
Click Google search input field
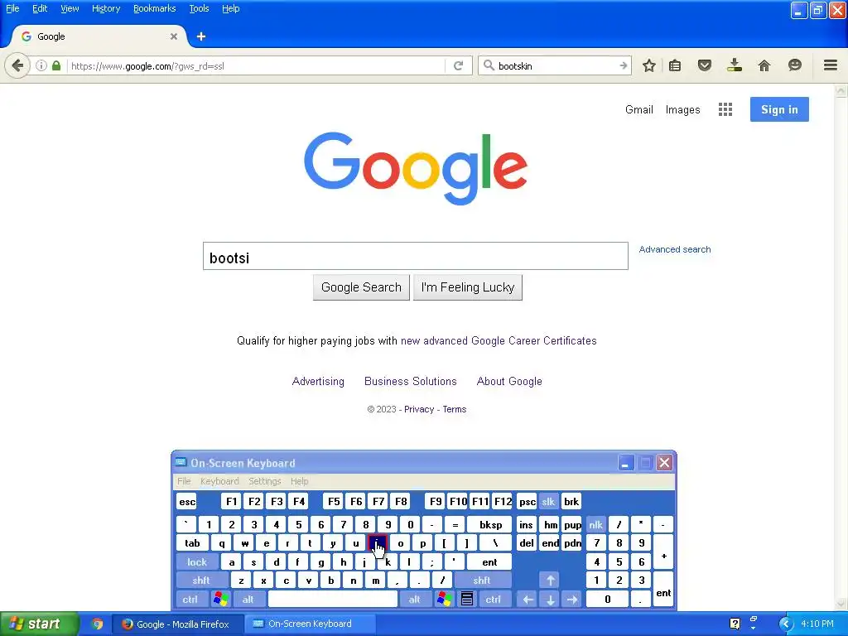pyautogui.click(x=416, y=256)
